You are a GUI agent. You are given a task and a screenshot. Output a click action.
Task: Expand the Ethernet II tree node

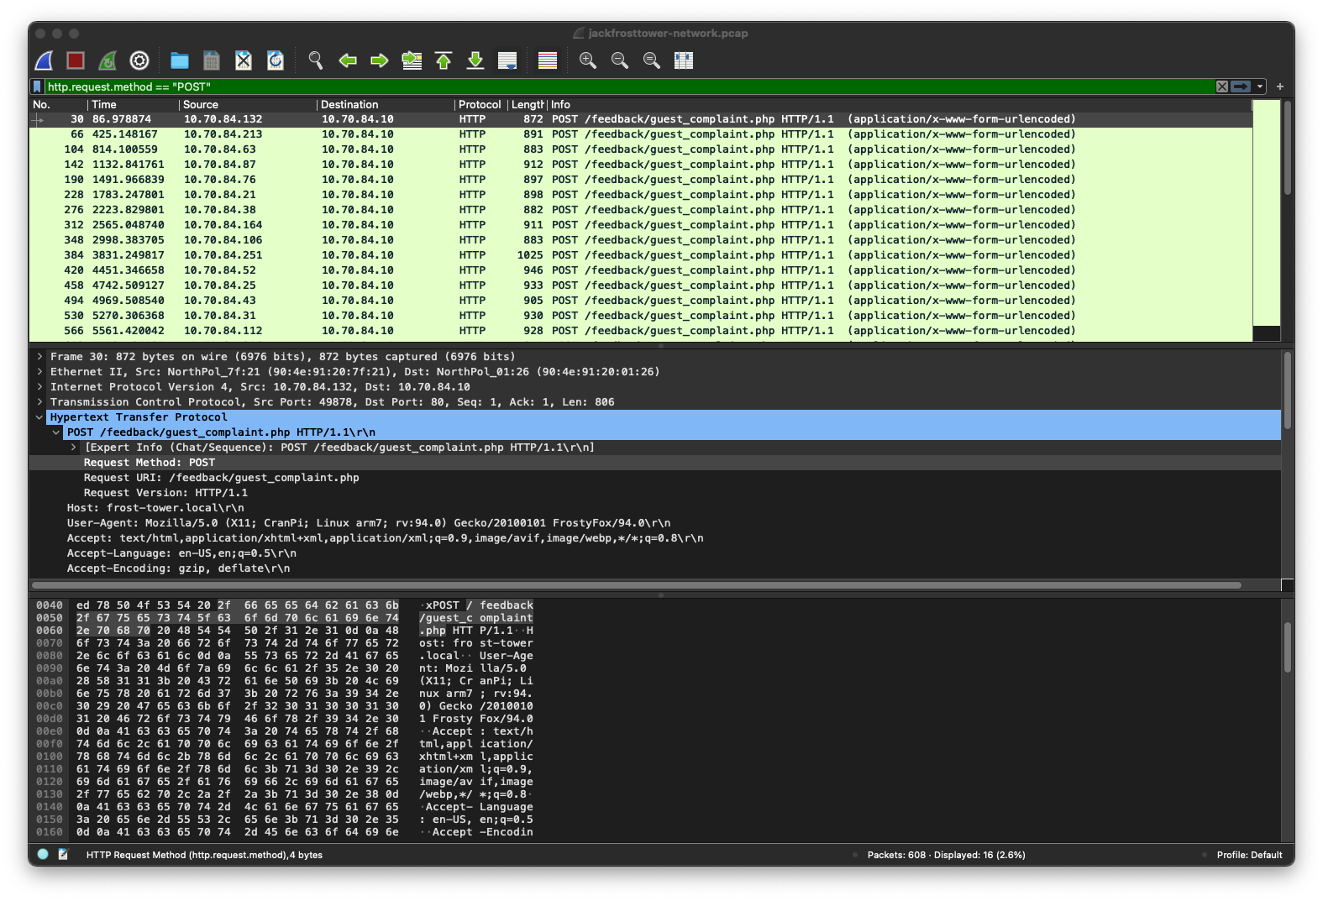[39, 372]
